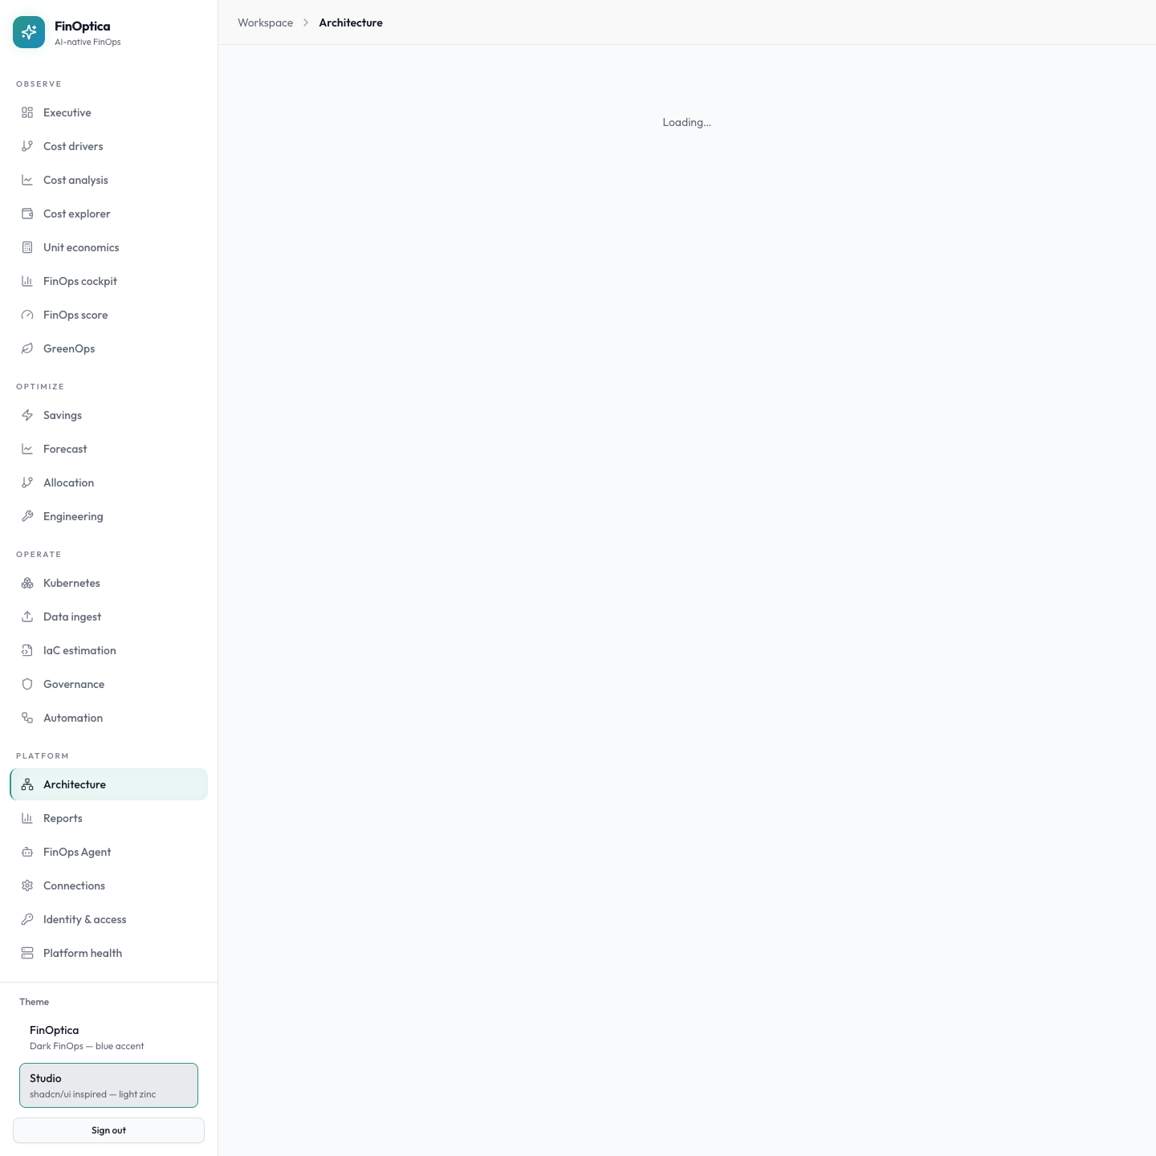Viewport: 1156px width, 1156px height.
Task: Click the Data ingest upload icon
Action: pyautogui.click(x=27, y=617)
